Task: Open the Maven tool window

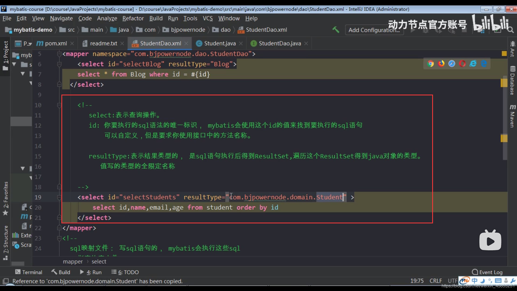Action: click(x=512, y=116)
